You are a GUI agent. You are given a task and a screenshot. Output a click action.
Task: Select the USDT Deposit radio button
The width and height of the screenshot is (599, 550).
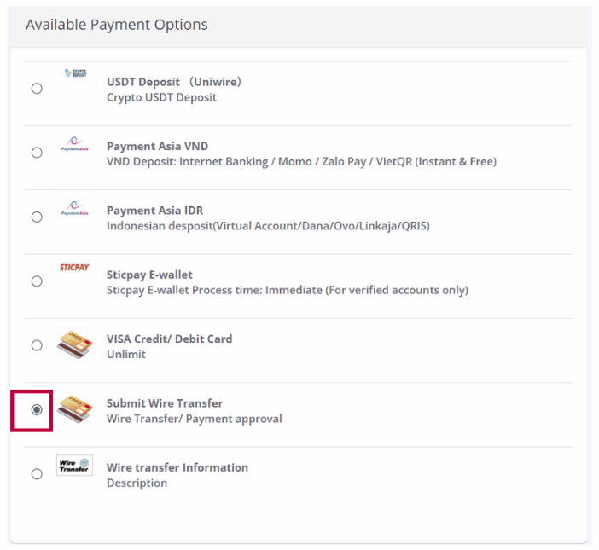tap(37, 89)
